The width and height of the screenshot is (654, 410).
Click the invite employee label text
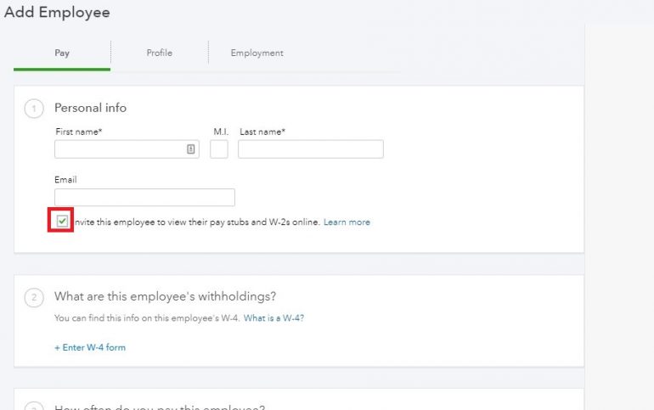point(197,222)
